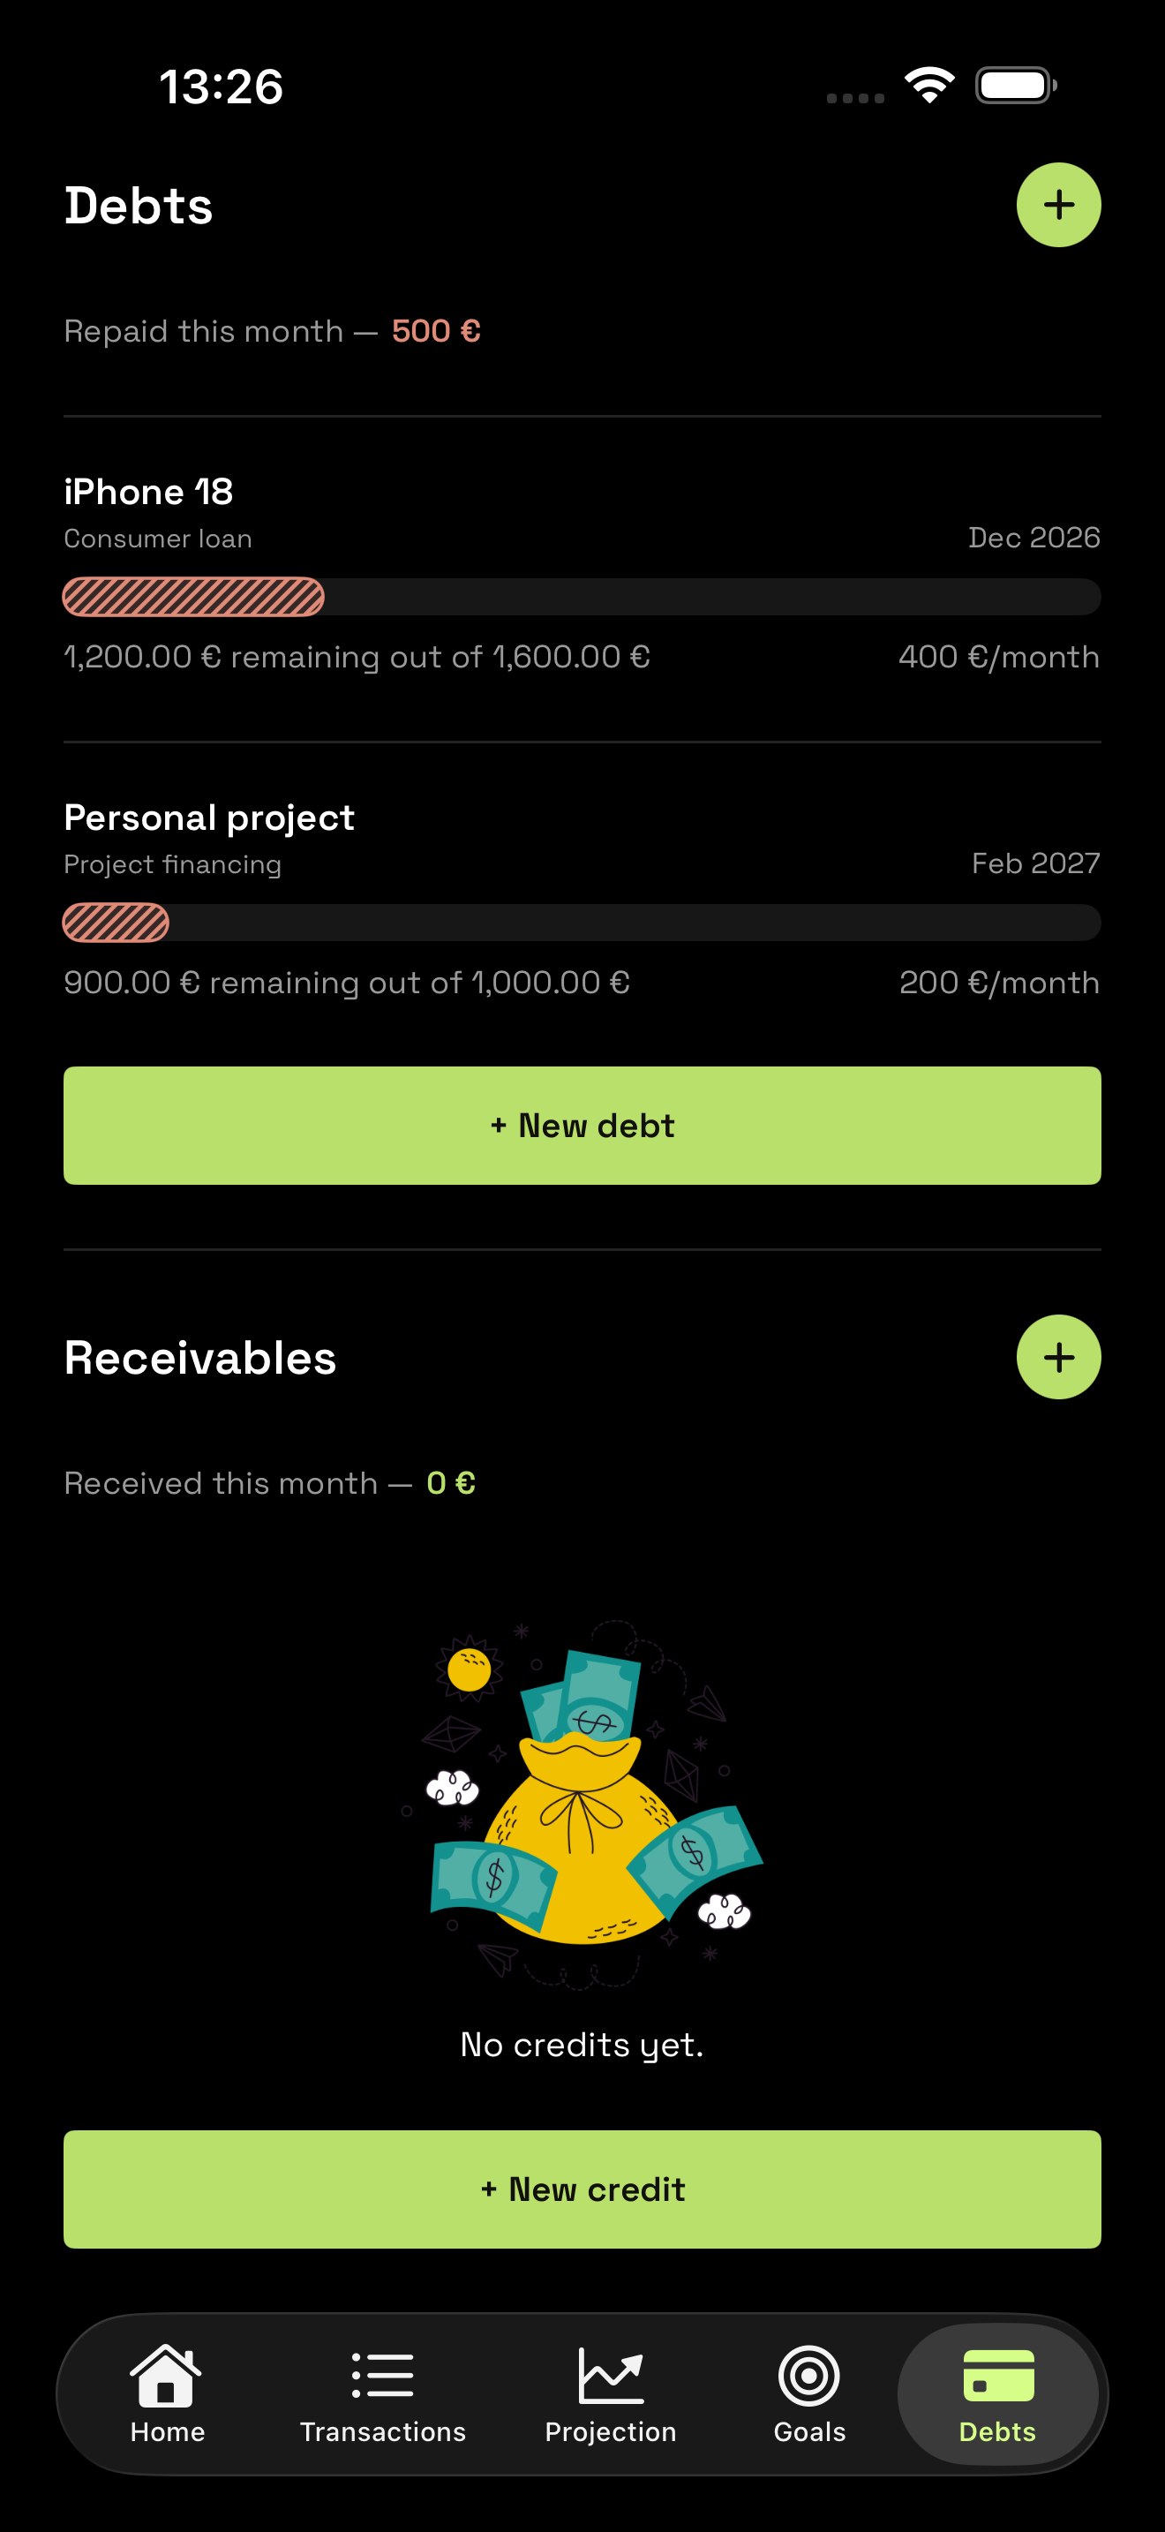Tap the money bag illustration
Viewport: 1165px width, 2532px height.
(583, 1803)
